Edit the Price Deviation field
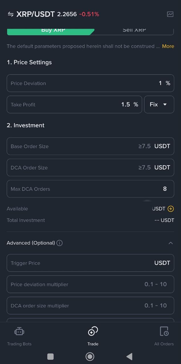This screenshot has height=364, width=181. click(x=90, y=83)
